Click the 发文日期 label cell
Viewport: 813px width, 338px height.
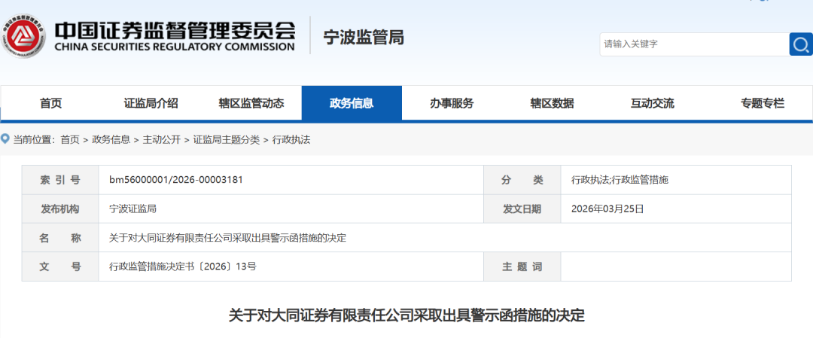(x=522, y=209)
